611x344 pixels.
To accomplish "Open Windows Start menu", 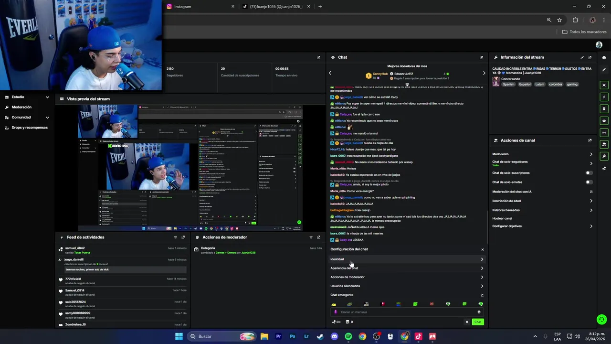I will [179, 336].
